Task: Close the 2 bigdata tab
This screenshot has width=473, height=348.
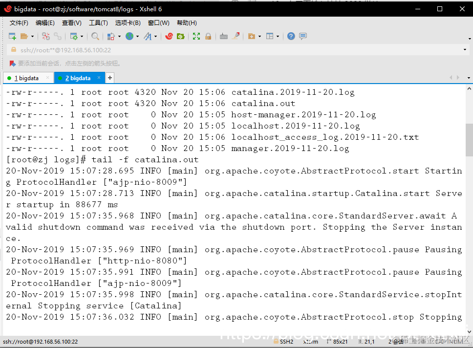Action: click(99, 78)
